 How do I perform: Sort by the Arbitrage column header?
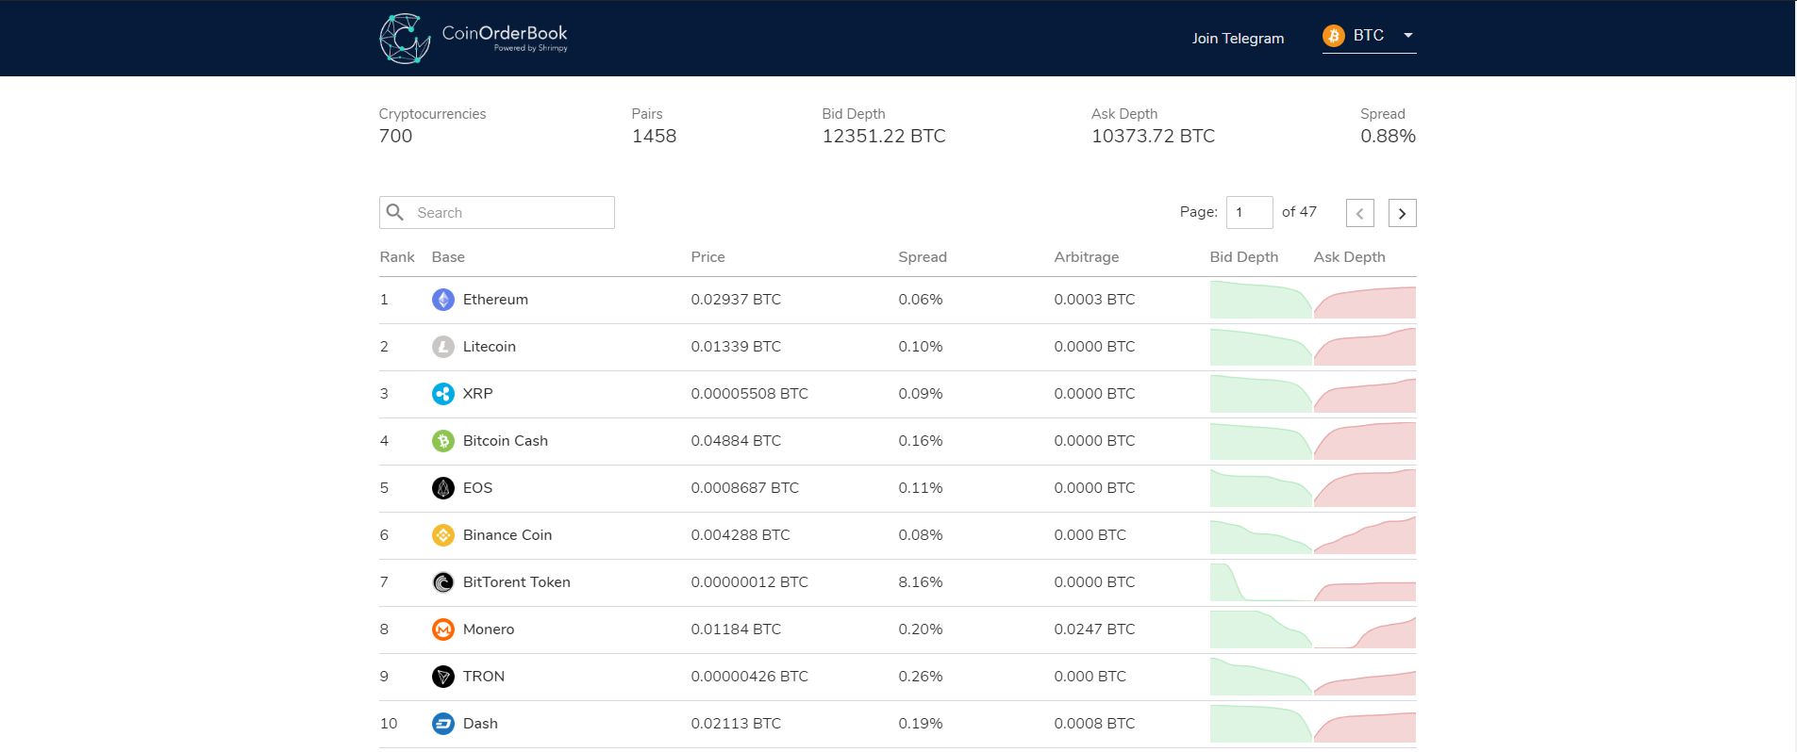(1087, 257)
